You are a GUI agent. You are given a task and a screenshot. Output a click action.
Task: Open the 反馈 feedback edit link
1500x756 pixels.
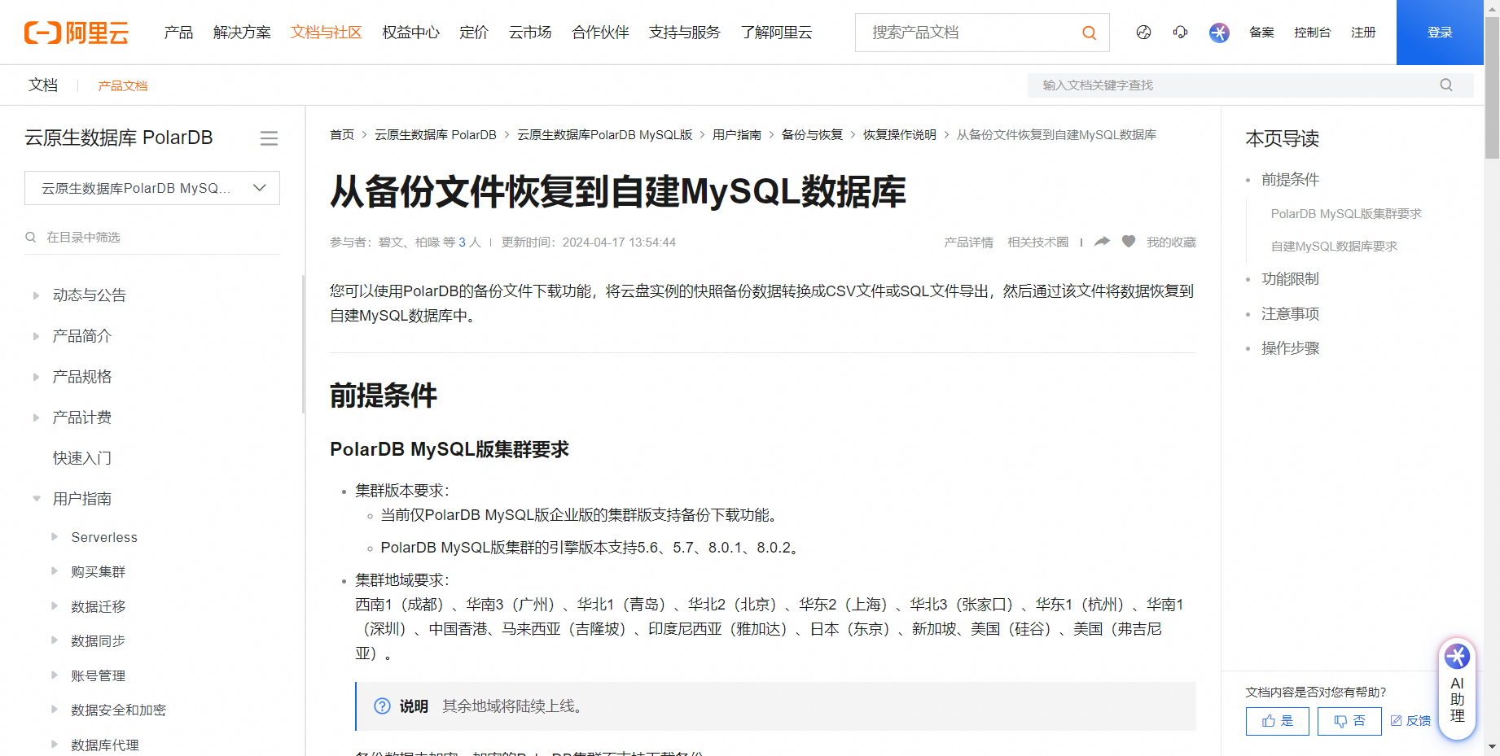(x=1410, y=721)
